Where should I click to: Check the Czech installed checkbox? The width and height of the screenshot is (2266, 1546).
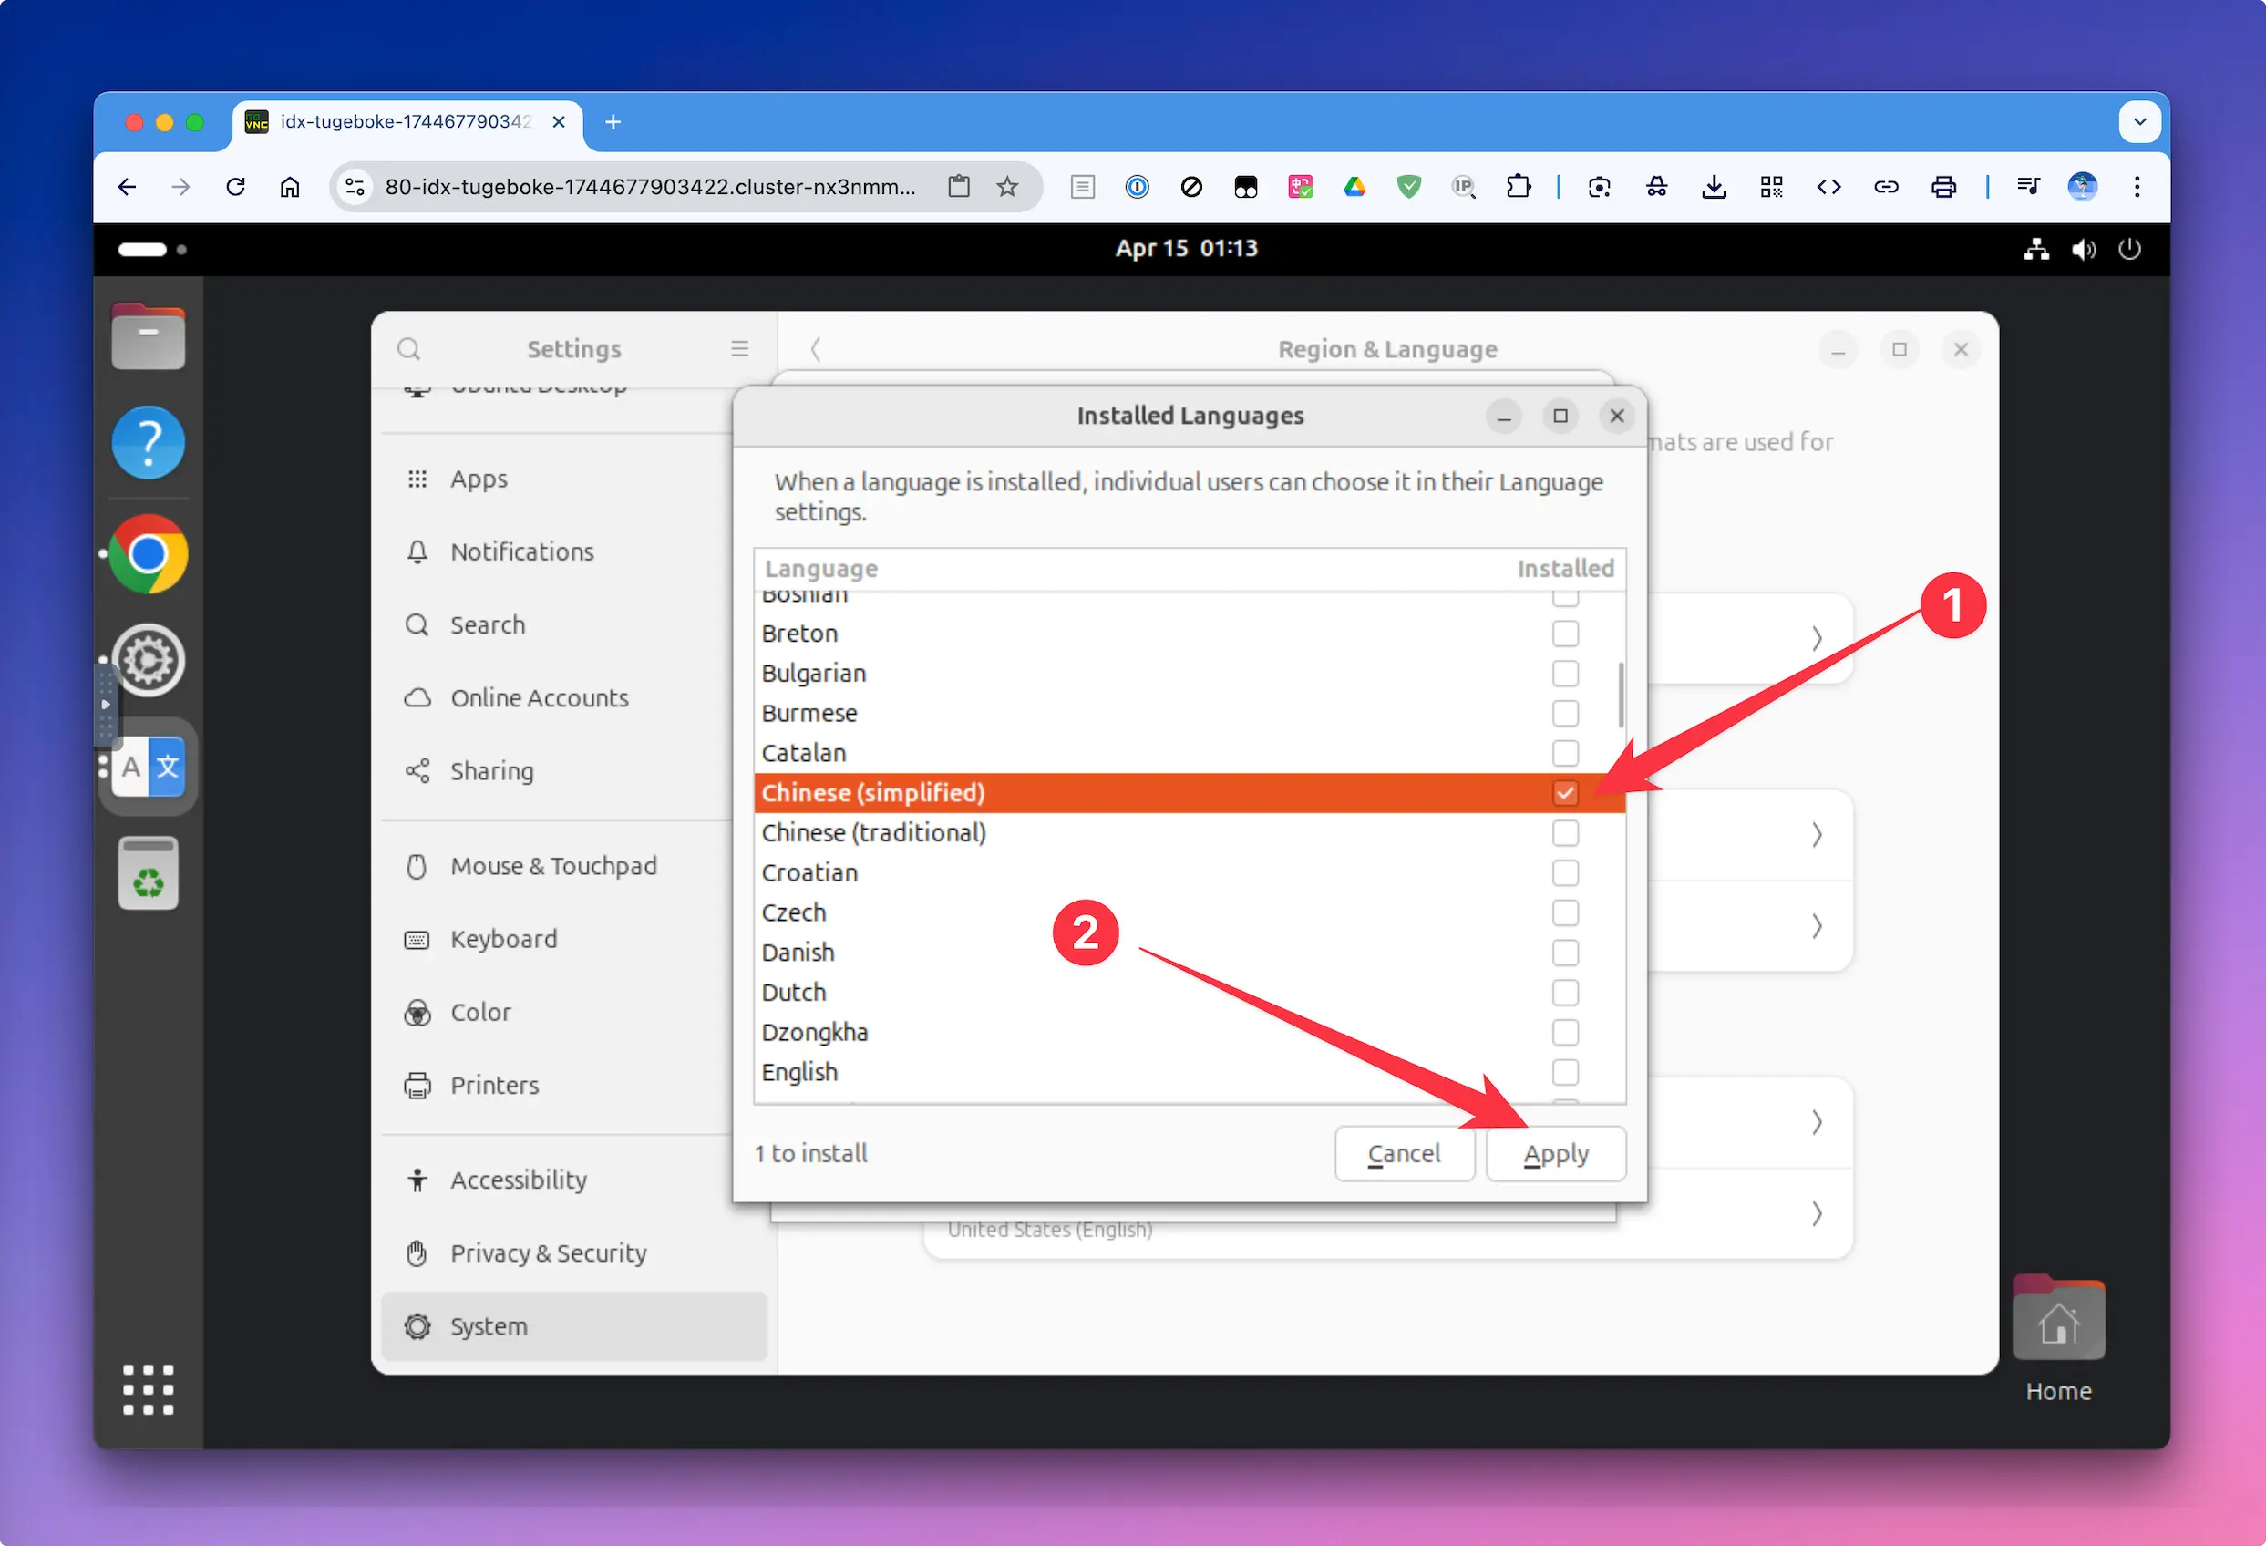pyautogui.click(x=1565, y=913)
